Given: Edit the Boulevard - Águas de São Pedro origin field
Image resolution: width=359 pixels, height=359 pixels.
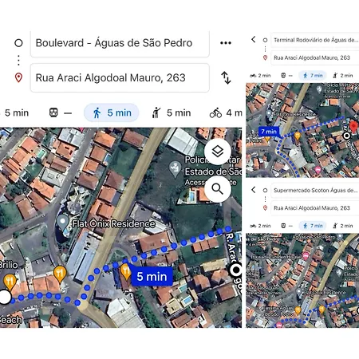Looking at the screenshot, I should (120, 43).
